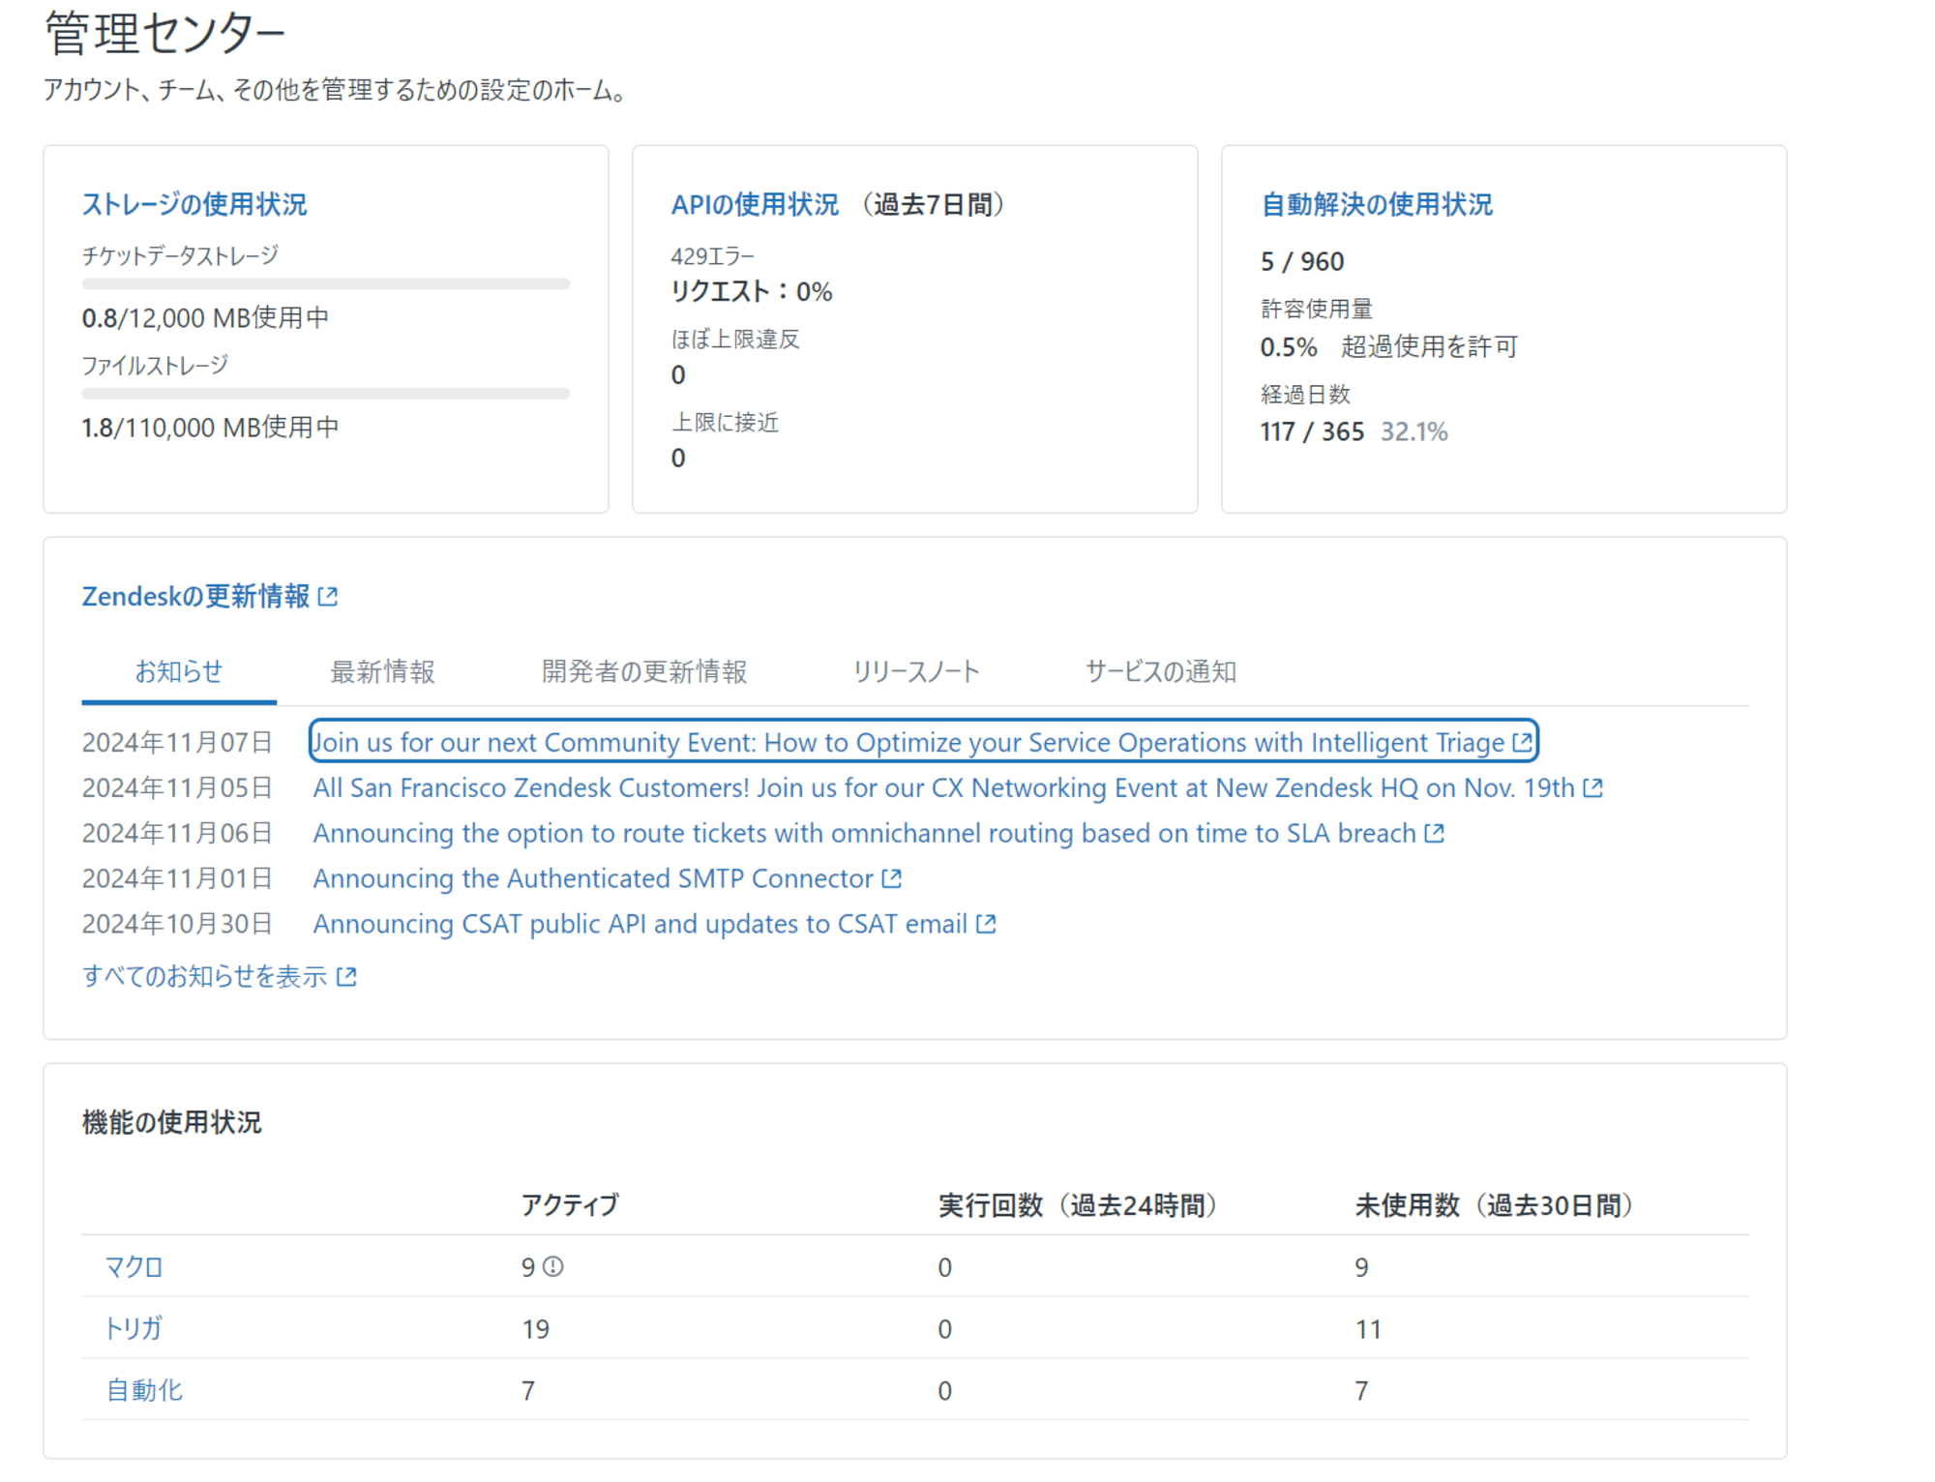Click external link icon after Intelligent Triage announcement

1522,742
